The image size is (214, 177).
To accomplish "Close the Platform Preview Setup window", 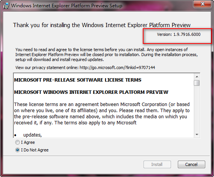I will pyautogui.click(x=203, y=4).
